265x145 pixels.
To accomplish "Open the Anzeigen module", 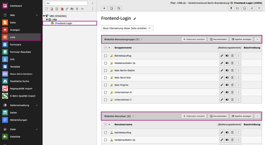I will tap(21, 30).
